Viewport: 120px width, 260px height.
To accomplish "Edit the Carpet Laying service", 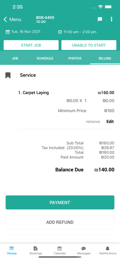I will (x=110, y=122).
